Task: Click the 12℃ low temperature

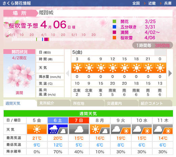Action: click(x=58, y=145)
